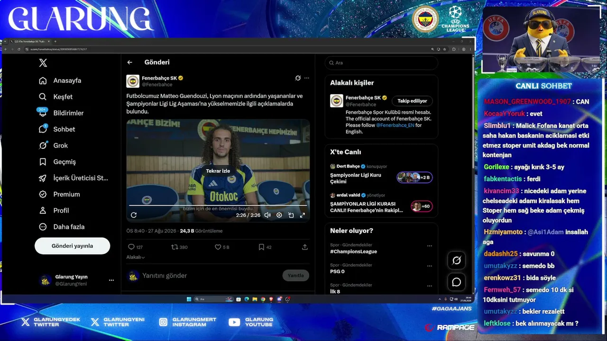
Task: Open options for PSG 0 trend
Action: click(x=430, y=266)
